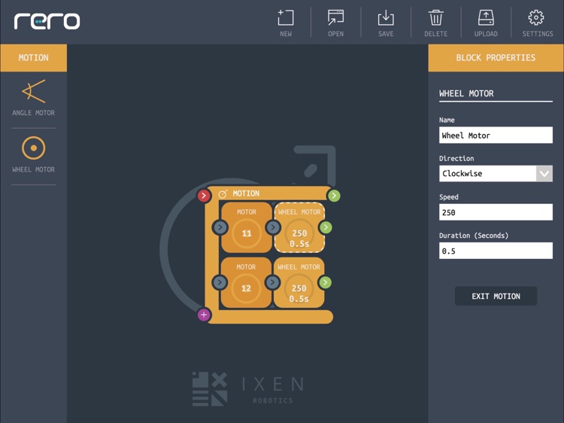Click the purple plus icon on the Motion block
Viewport: 564px width, 423px height.
204,315
